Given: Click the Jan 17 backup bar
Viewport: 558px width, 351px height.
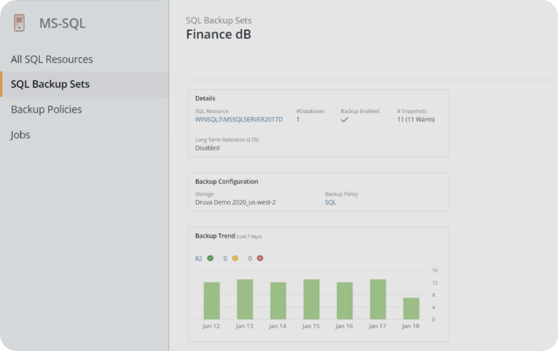Looking at the screenshot, I should click(377, 299).
